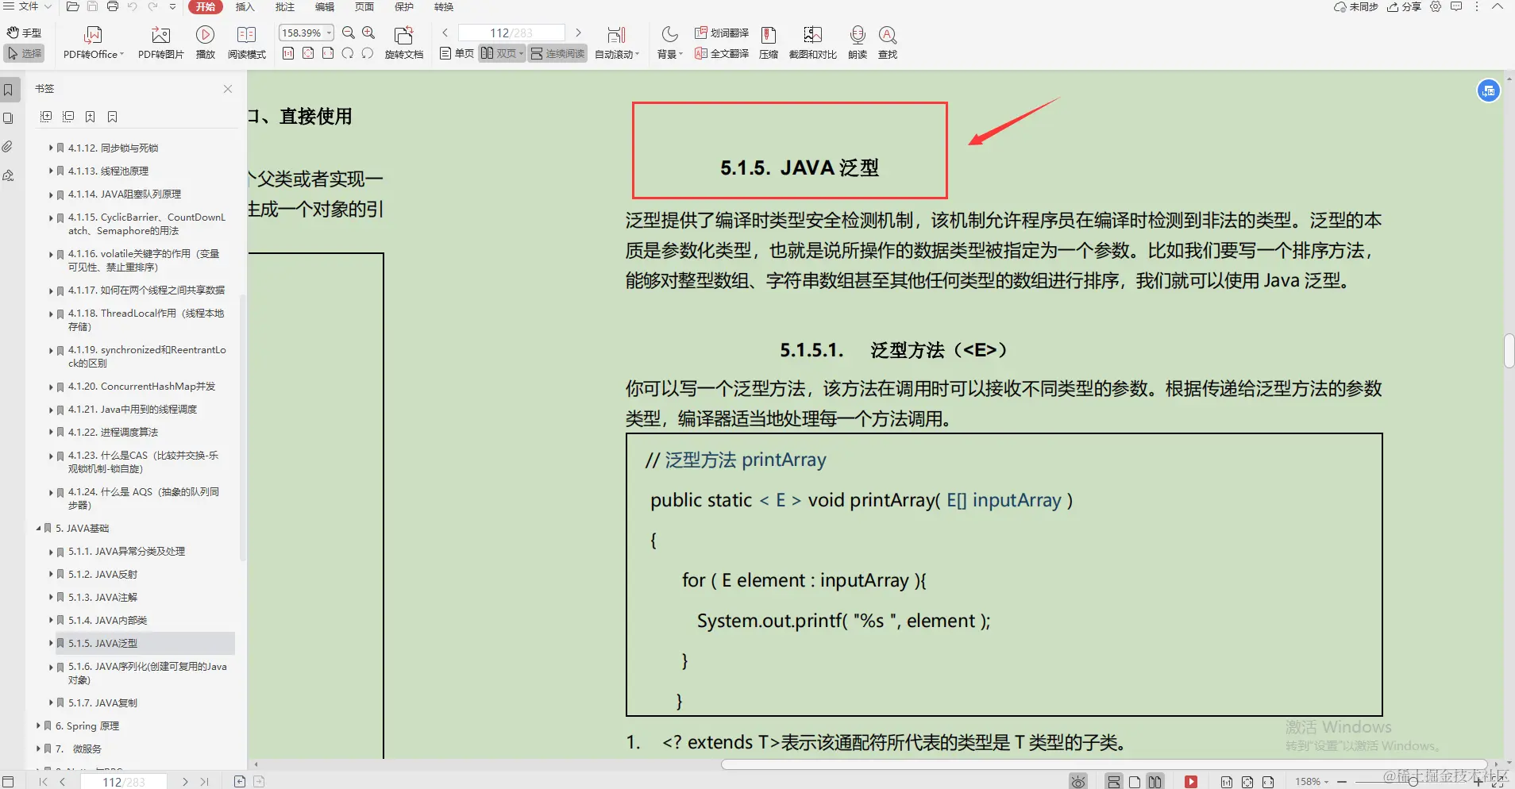Expand the zoom percentage dropdown

pos(328,33)
